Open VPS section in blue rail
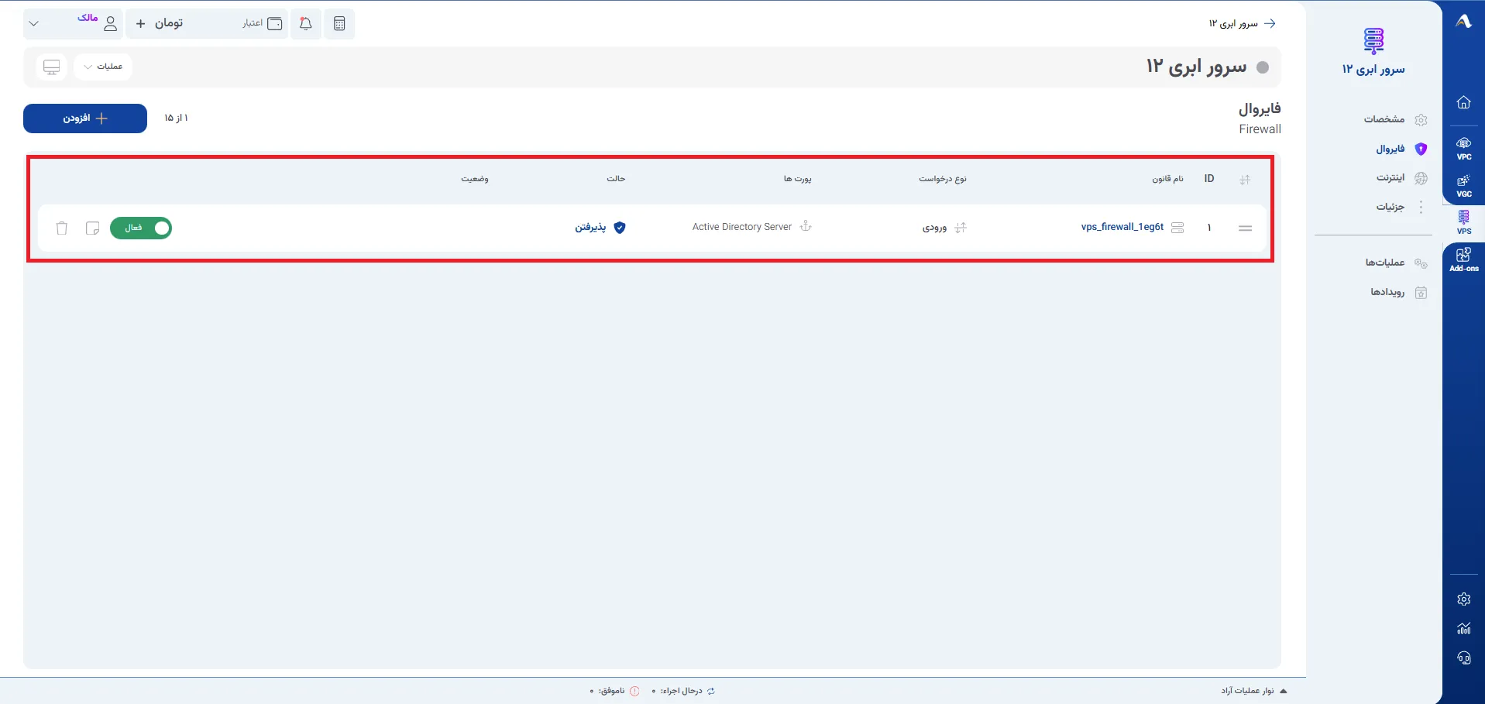Viewport: 1485px width, 704px height. pyautogui.click(x=1464, y=222)
